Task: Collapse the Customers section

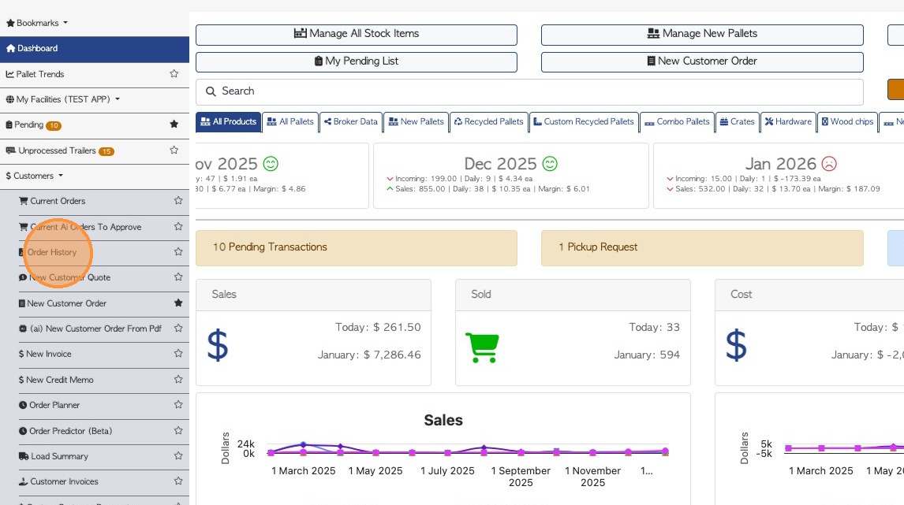Action: [35, 176]
